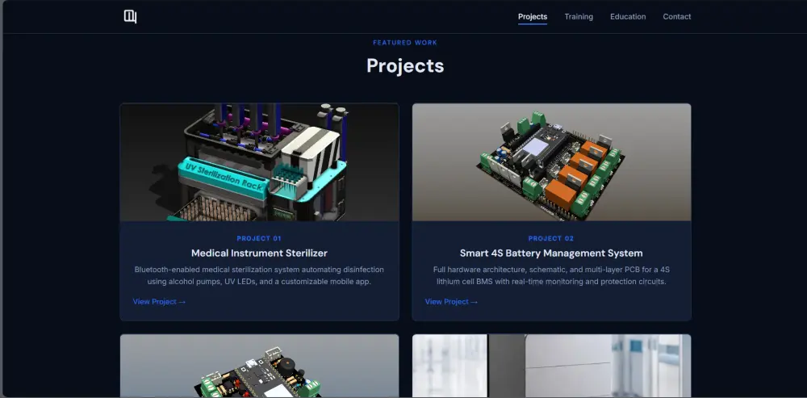Viewport: 807px width, 398px height.
Task: Click the Bluetooth-enabled sterilization description text
Action: (x=259, y=275)
